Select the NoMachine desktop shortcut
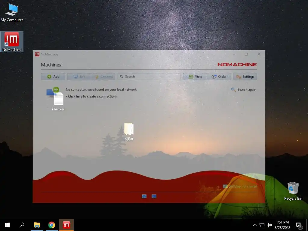The width and height of the screenshot is (308, 231). [x=12, y=42]
